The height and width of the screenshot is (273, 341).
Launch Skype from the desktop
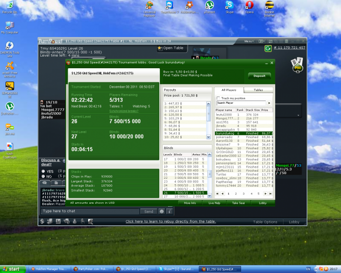point(229,7)
